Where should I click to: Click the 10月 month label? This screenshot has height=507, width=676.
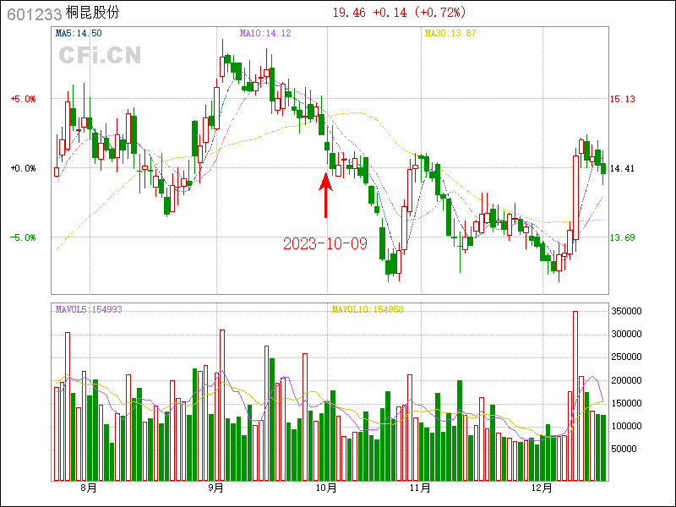pos(326,488)
